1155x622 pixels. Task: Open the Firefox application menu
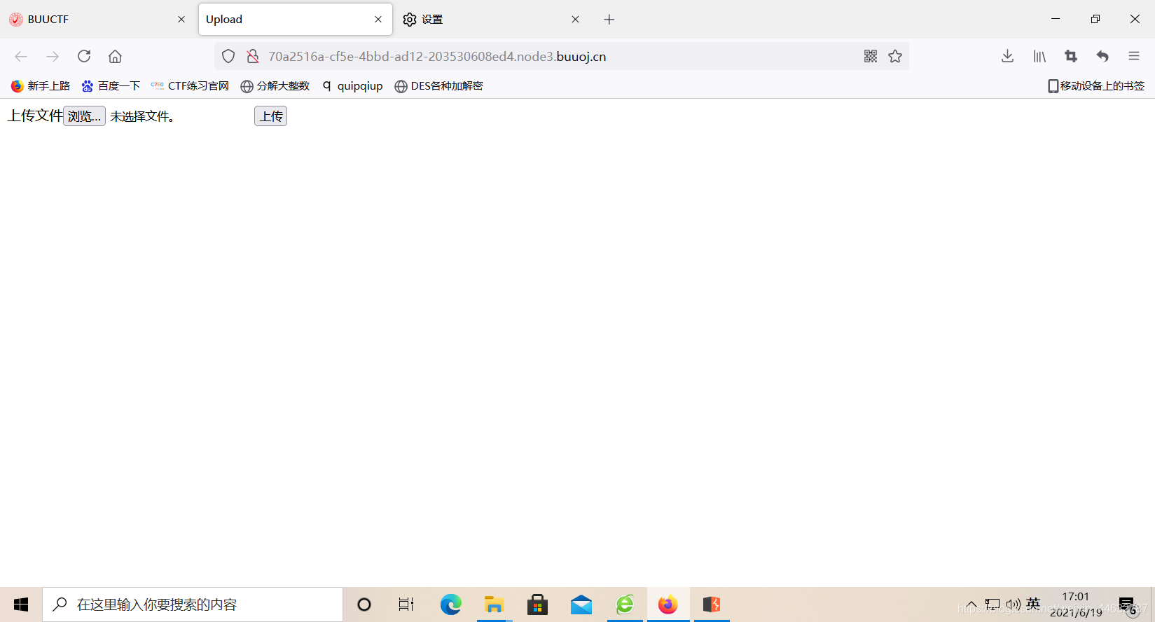[1134, 56]
